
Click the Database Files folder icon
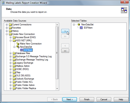(x=14, y=53)
